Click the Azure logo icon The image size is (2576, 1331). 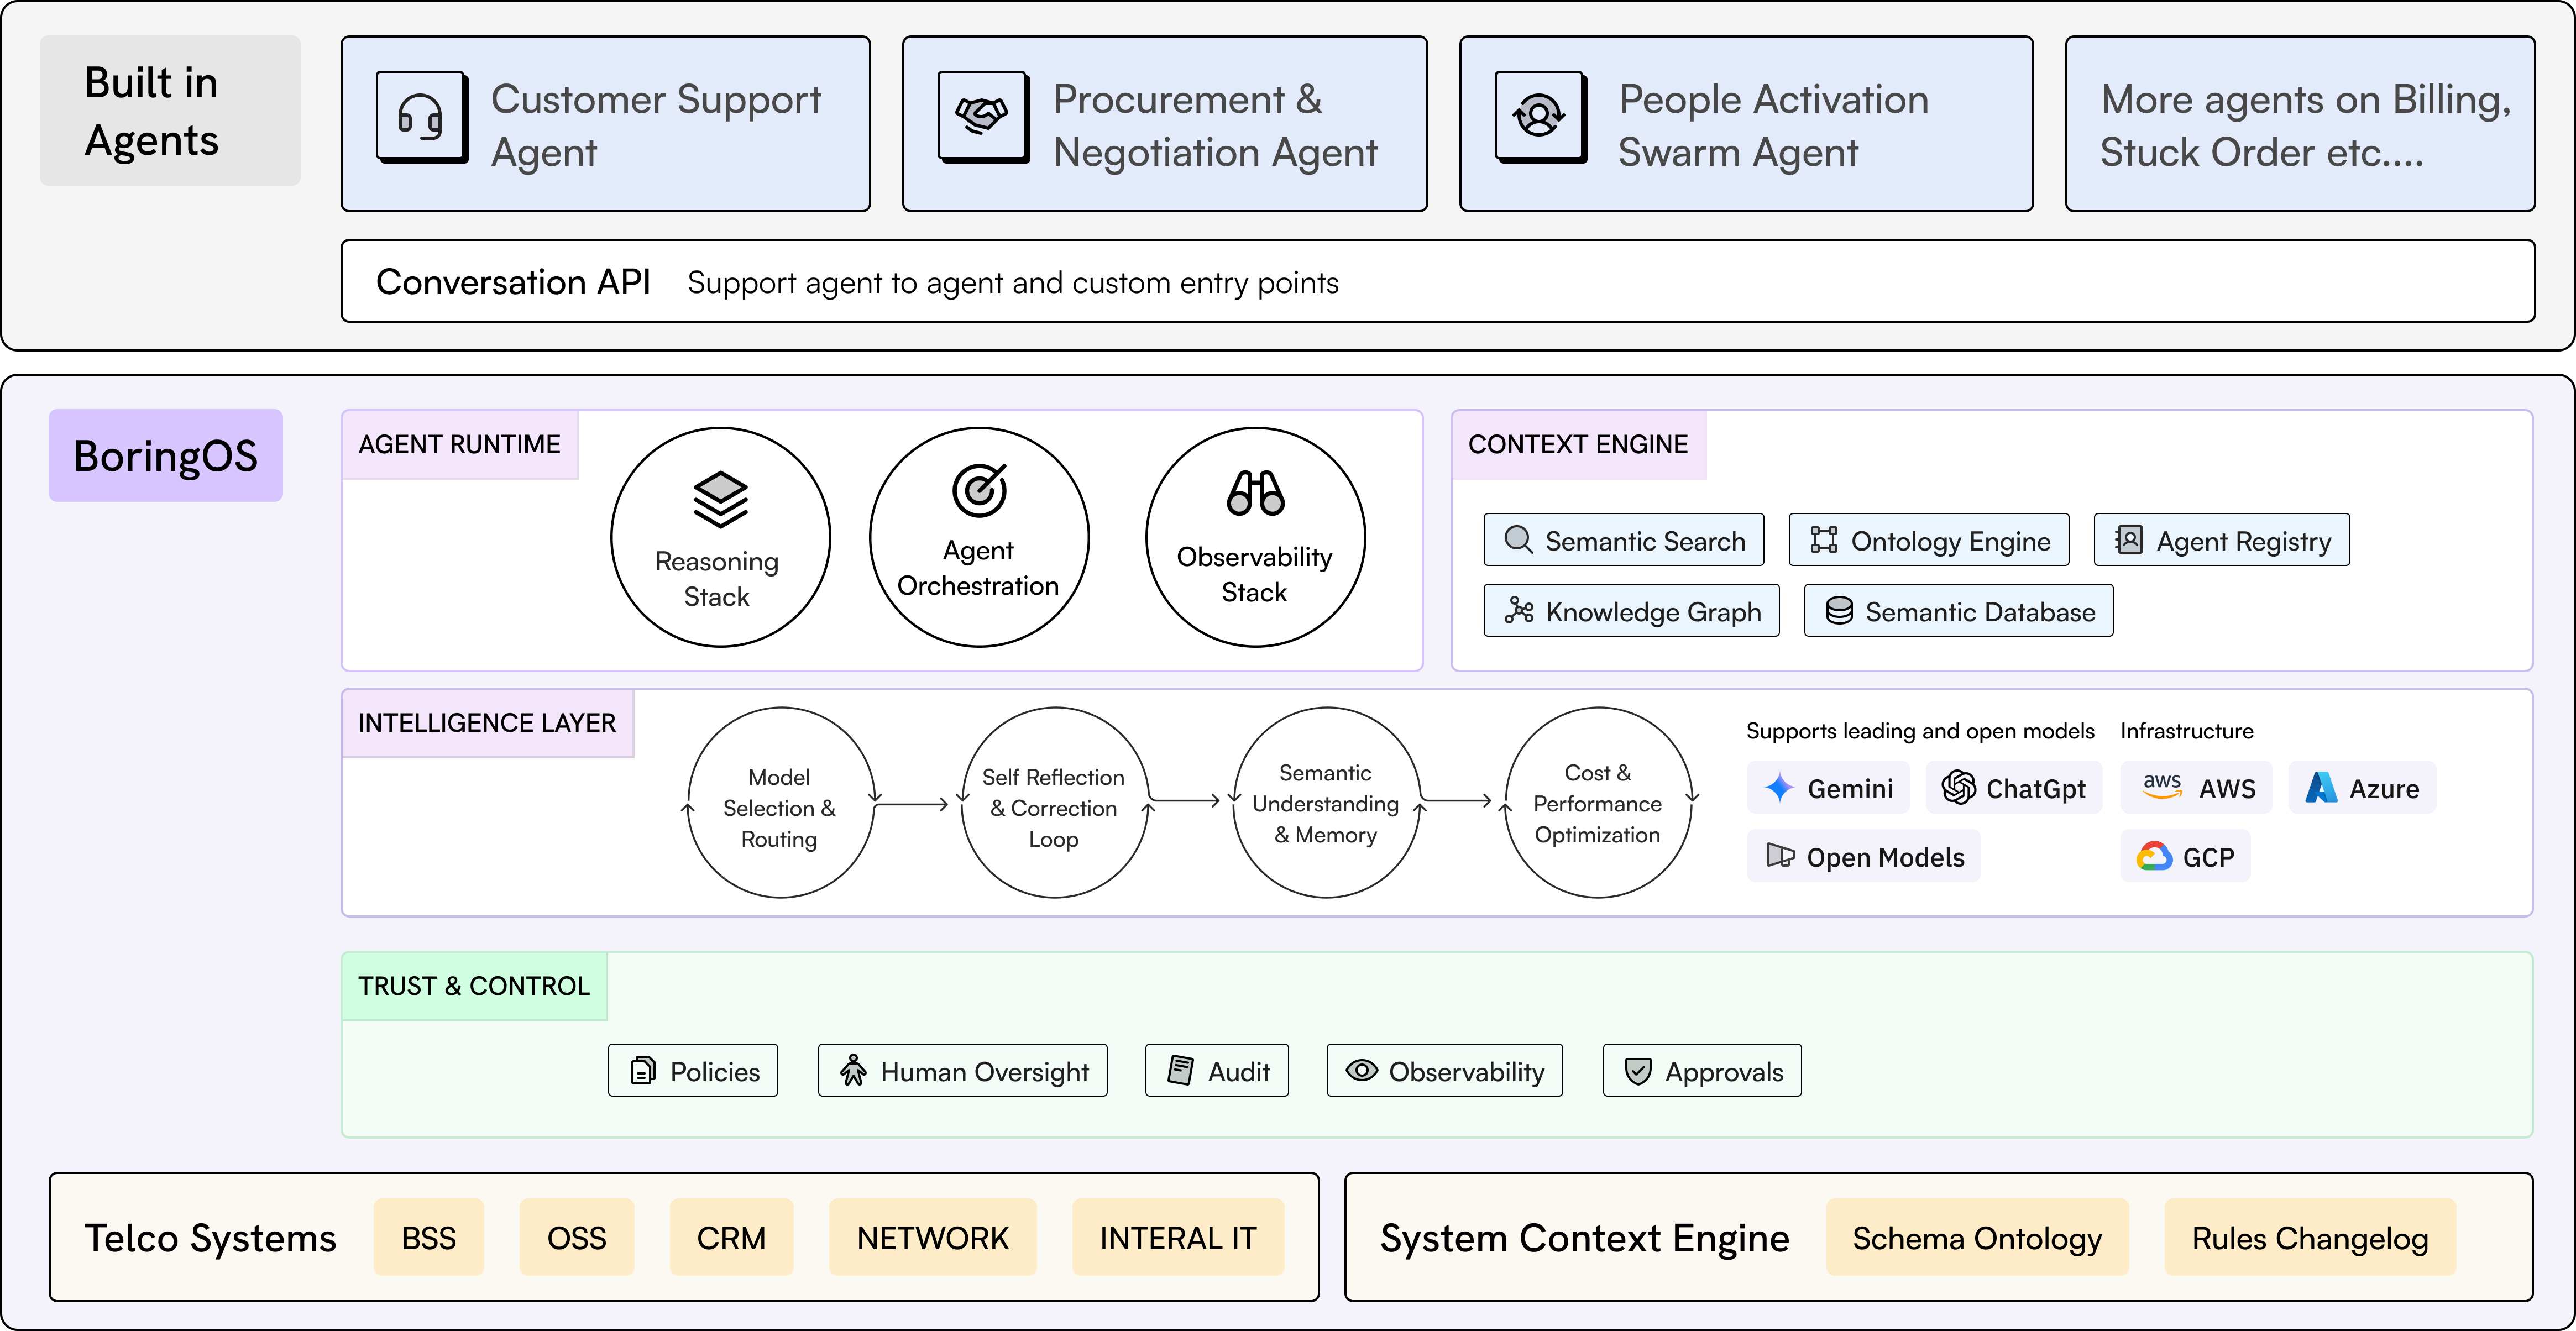click(2321, 788)
